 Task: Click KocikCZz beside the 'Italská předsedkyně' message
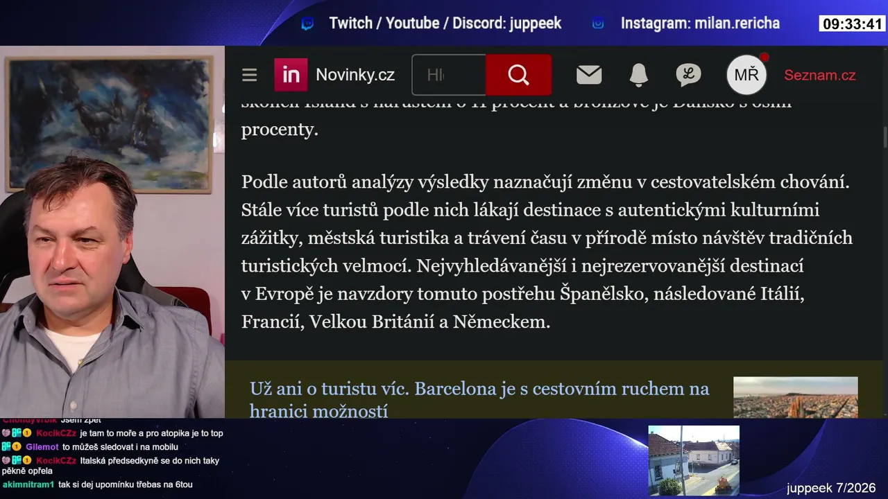tap(56, 461)
